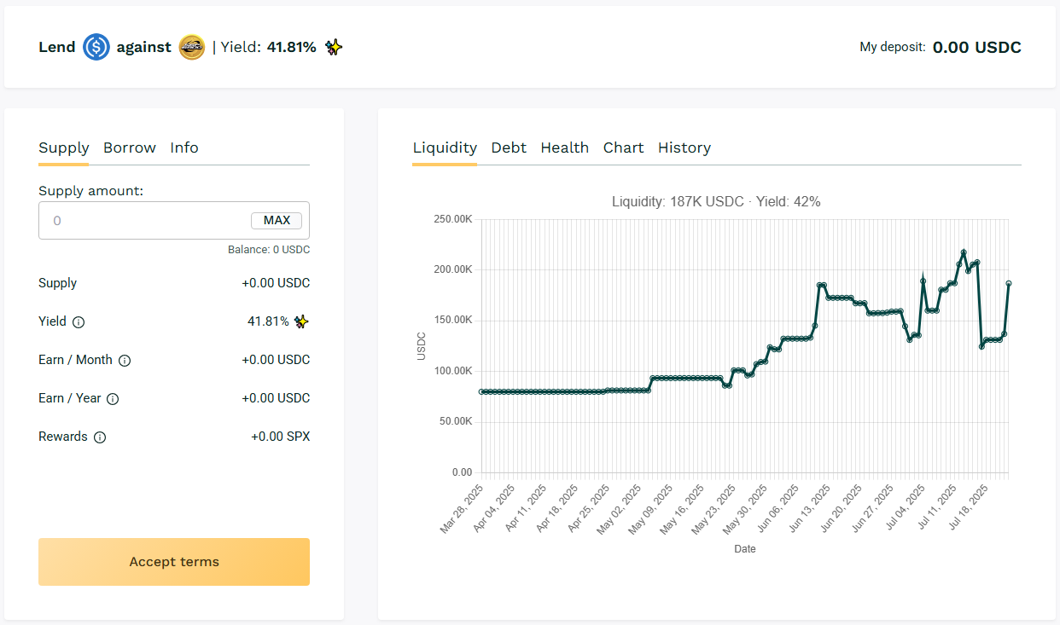Click the '+0.00 USDC' Earn / Year value

(x=276, y=398)
